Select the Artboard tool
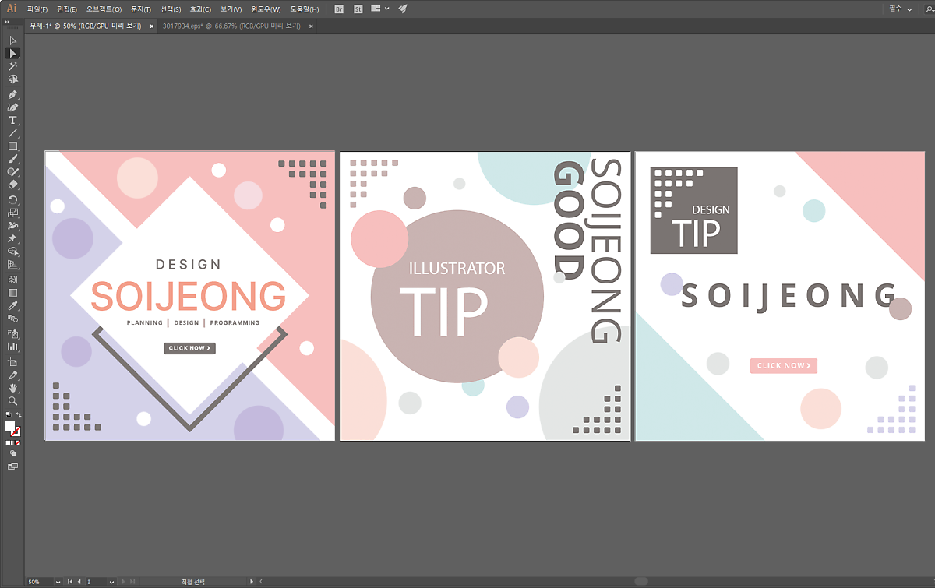 [x=12, y=361]
